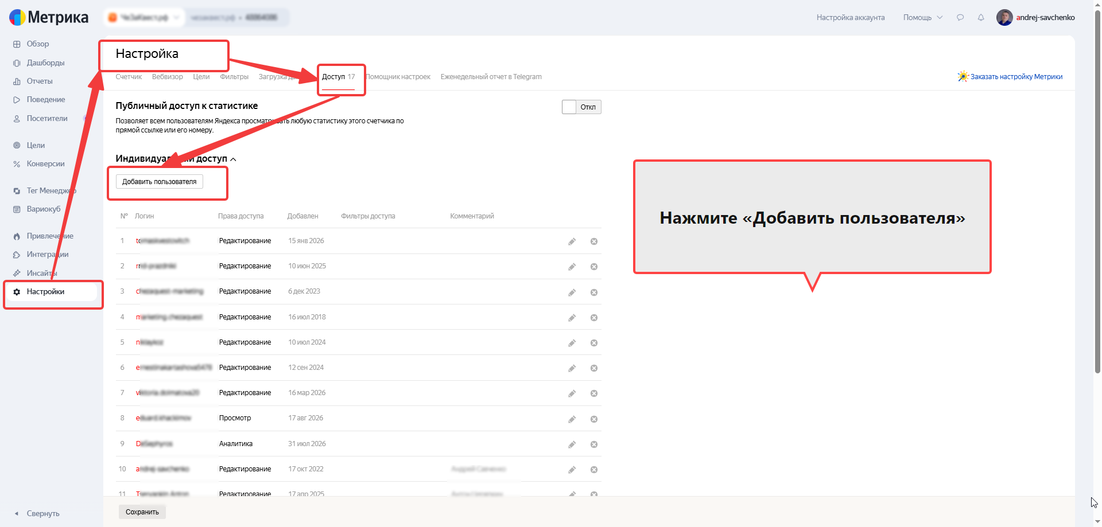Screen dimensions: 1102x527
Task: Switch to the Счетчик tab
Action: click(x=129, y=77)
